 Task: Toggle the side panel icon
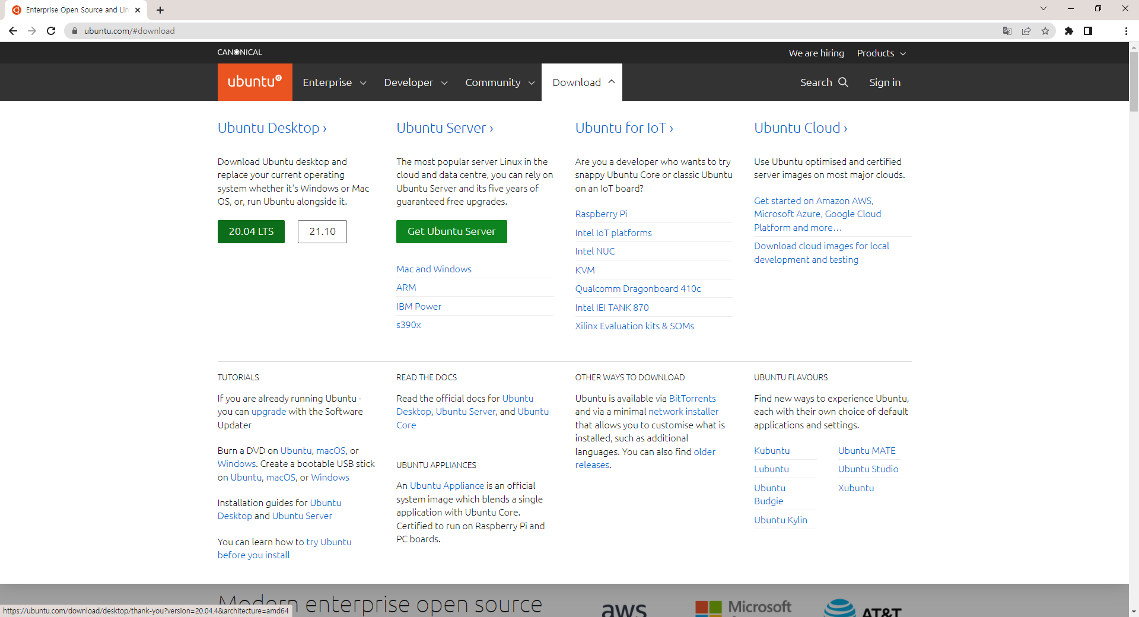[1088, 31]
